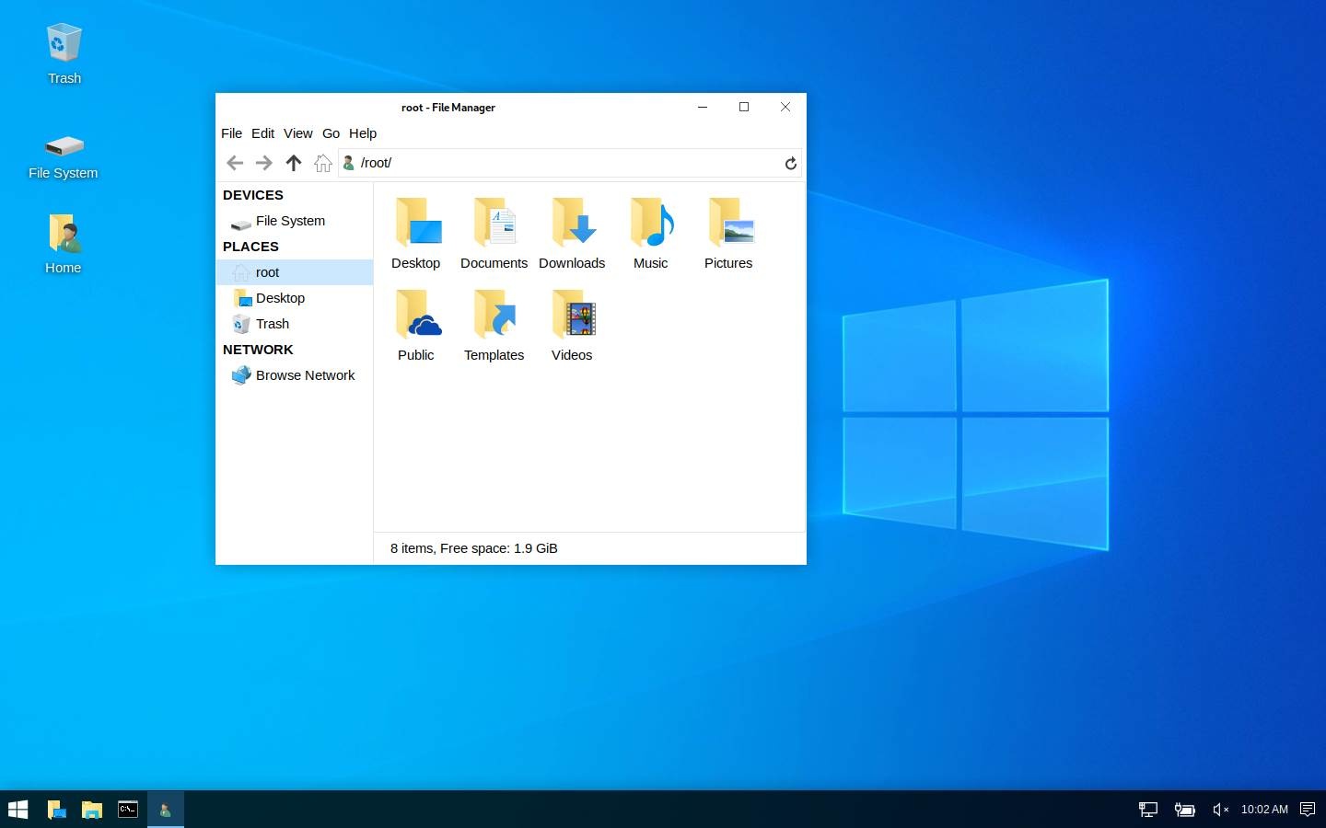This screenshot has height=828, width=1326.
Task: Open the View menu
Action: [297, 133]
